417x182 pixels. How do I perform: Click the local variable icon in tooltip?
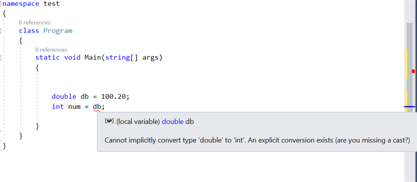109,121
